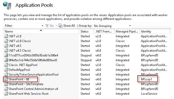Select the Classic .NET AppPool name

[x=23, y=65]
